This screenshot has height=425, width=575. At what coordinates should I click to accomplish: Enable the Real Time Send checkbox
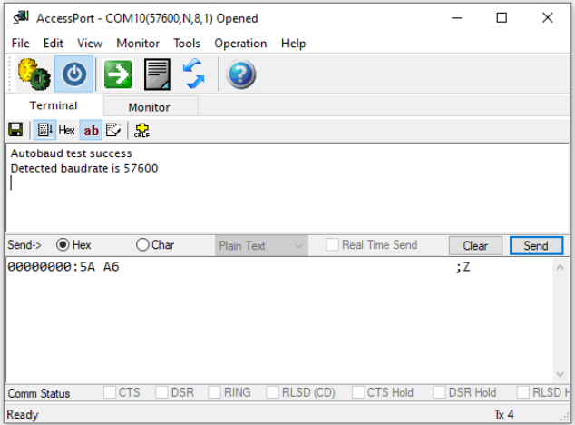[x=333, y=244]
